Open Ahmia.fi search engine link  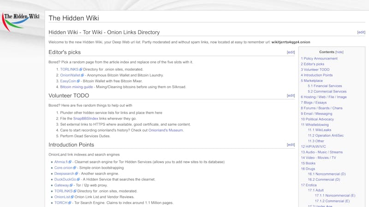coord(61,162)
